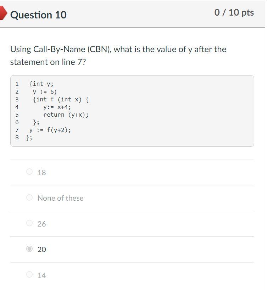The width and height of the screenshot is (268, 290).
Task: Click the Question 10 heading
Action: 38,15
